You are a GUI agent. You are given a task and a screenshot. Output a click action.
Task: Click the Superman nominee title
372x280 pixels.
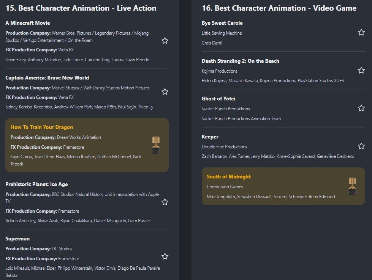[x=17, y=239]
